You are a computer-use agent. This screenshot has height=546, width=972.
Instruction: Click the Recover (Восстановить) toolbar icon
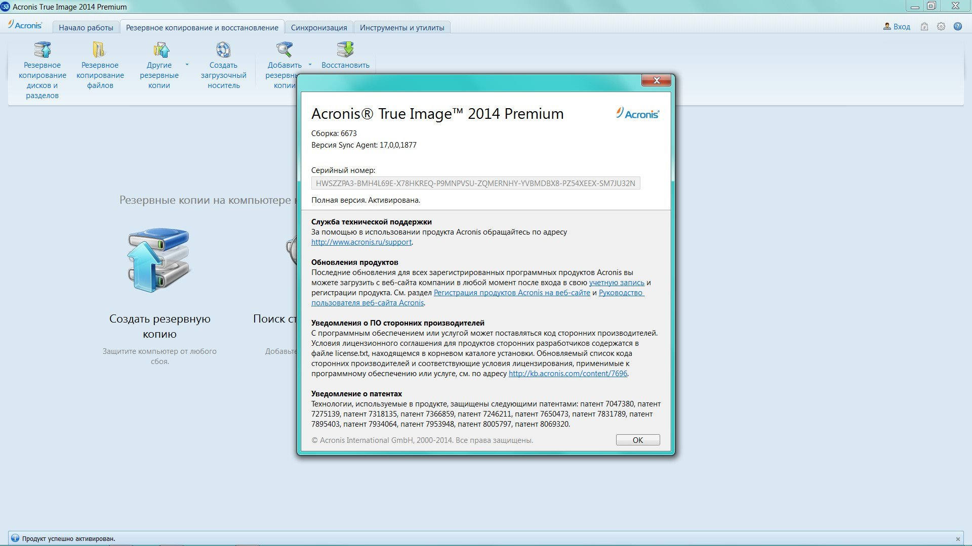[345, 50]
